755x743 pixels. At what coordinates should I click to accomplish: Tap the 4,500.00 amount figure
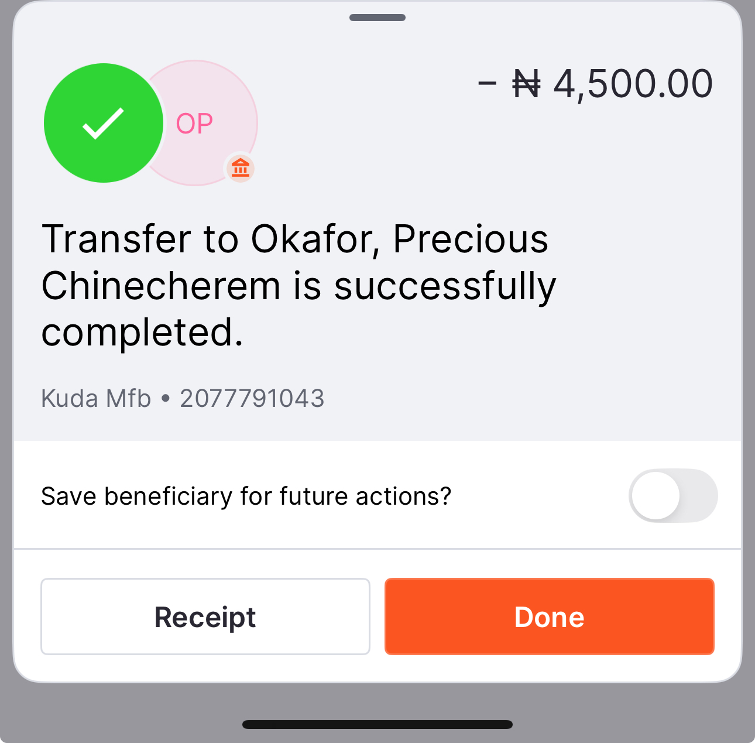633,84
